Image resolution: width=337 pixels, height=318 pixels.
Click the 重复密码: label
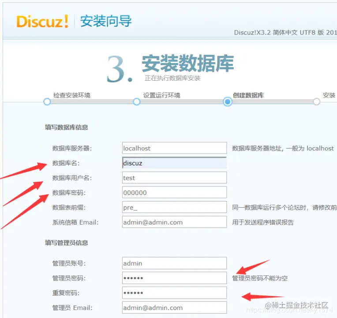click(x=66, y=293)
